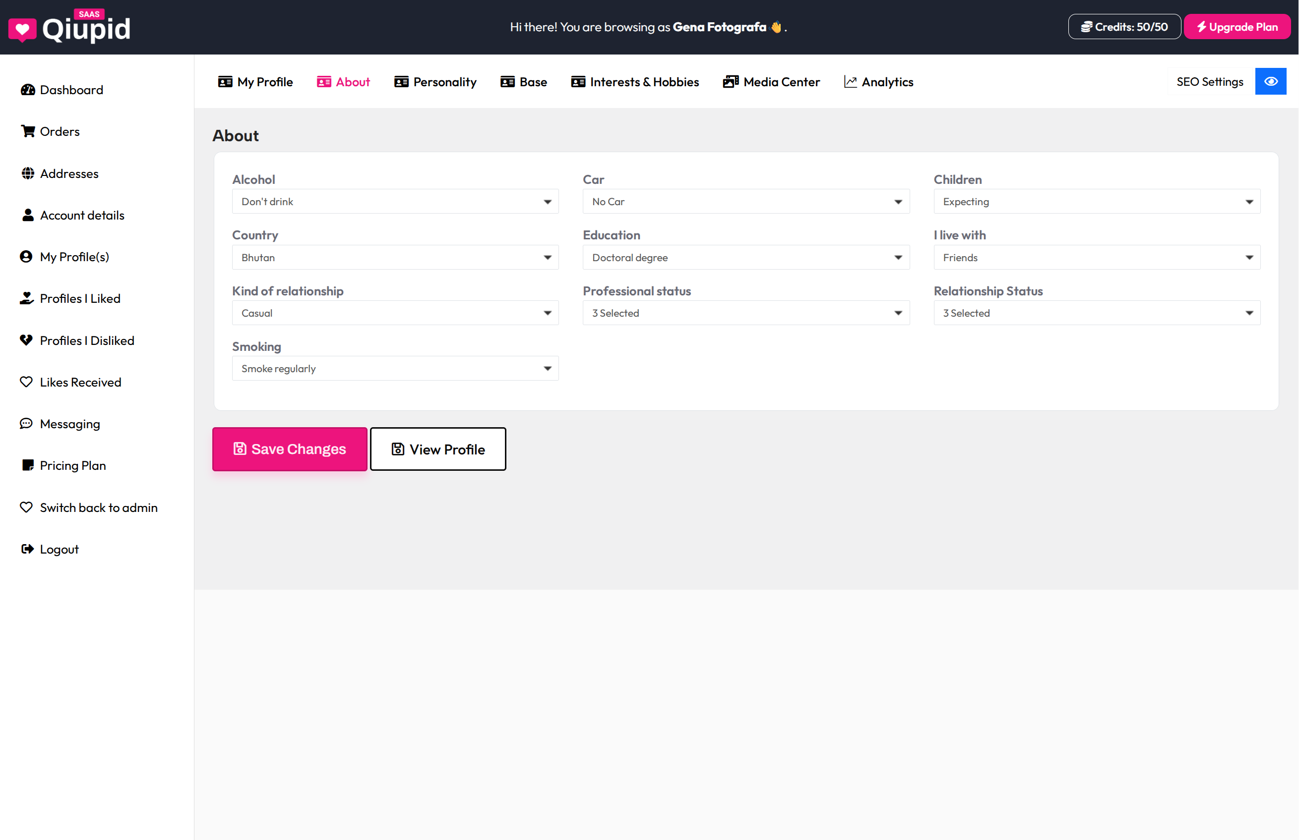Select the Messaging chat bubble icon
Image resolution: width=1299 pixels, height=840 pixels.
27,423
